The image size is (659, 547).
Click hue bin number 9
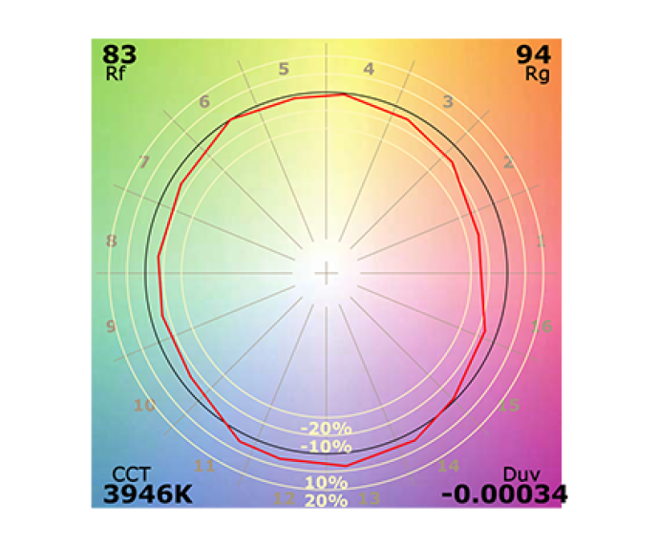(x=111, y=326)
